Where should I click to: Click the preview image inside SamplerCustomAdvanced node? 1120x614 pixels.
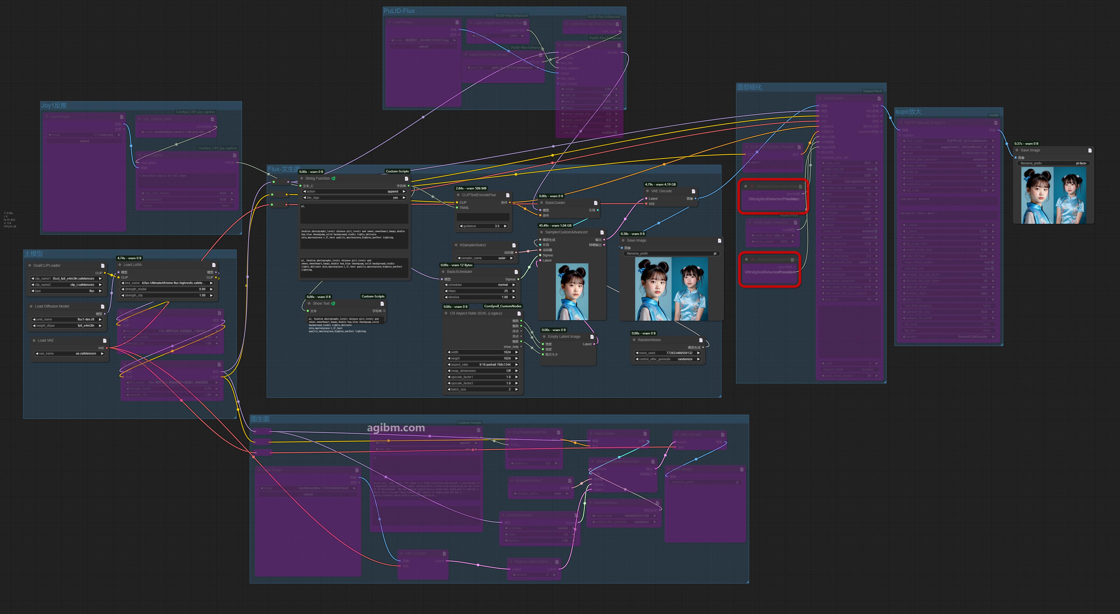point(572,291)
